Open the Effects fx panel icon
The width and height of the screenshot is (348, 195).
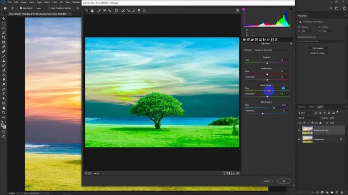click(268, 40)
